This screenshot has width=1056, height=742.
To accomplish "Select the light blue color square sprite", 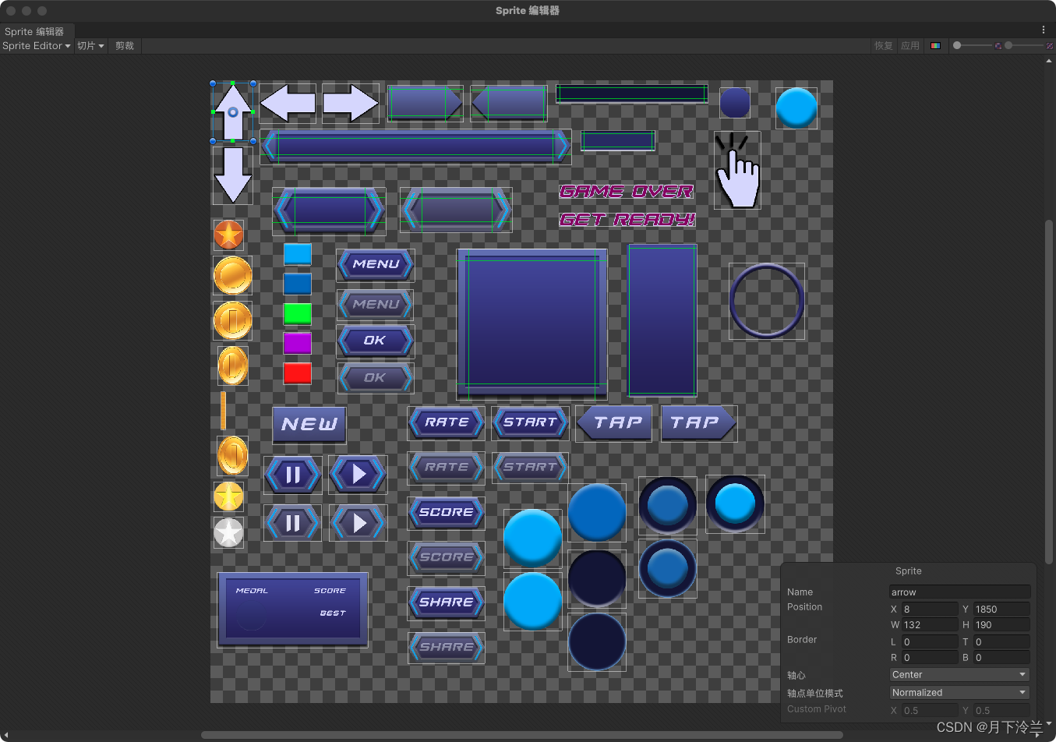I will click(x=298, y=254).
